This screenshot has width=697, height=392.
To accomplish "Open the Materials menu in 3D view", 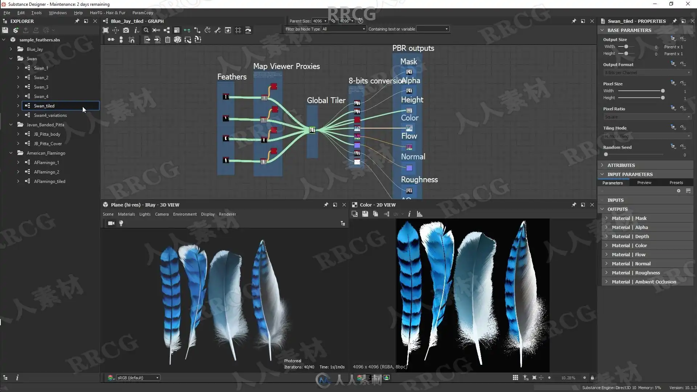I will coord(126,214).
